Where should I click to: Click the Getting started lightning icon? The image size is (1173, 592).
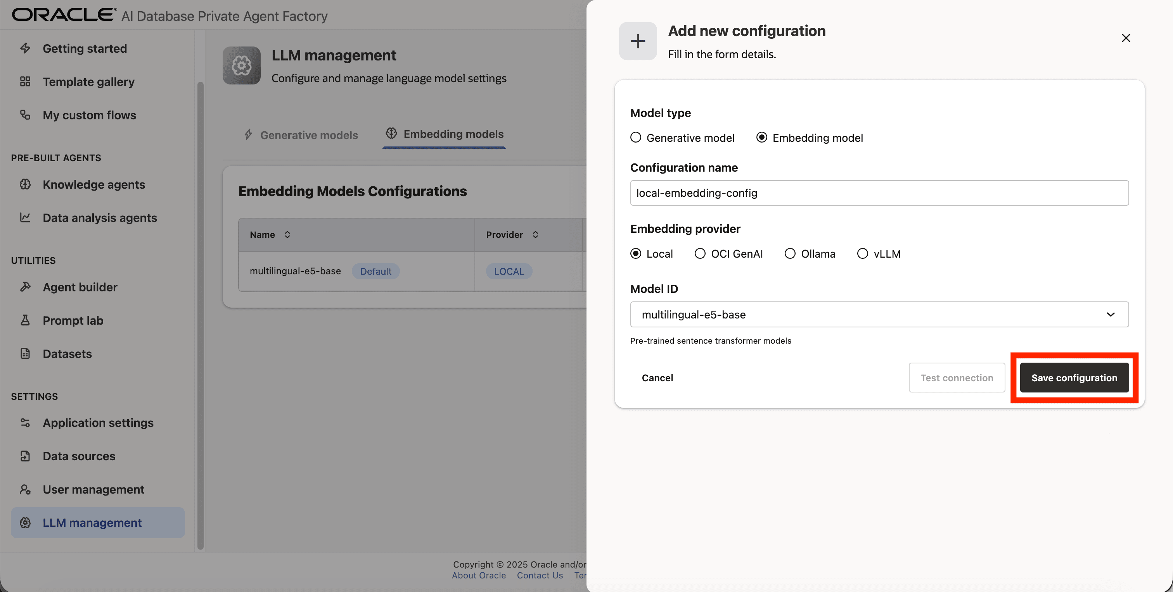coord(26,48)
